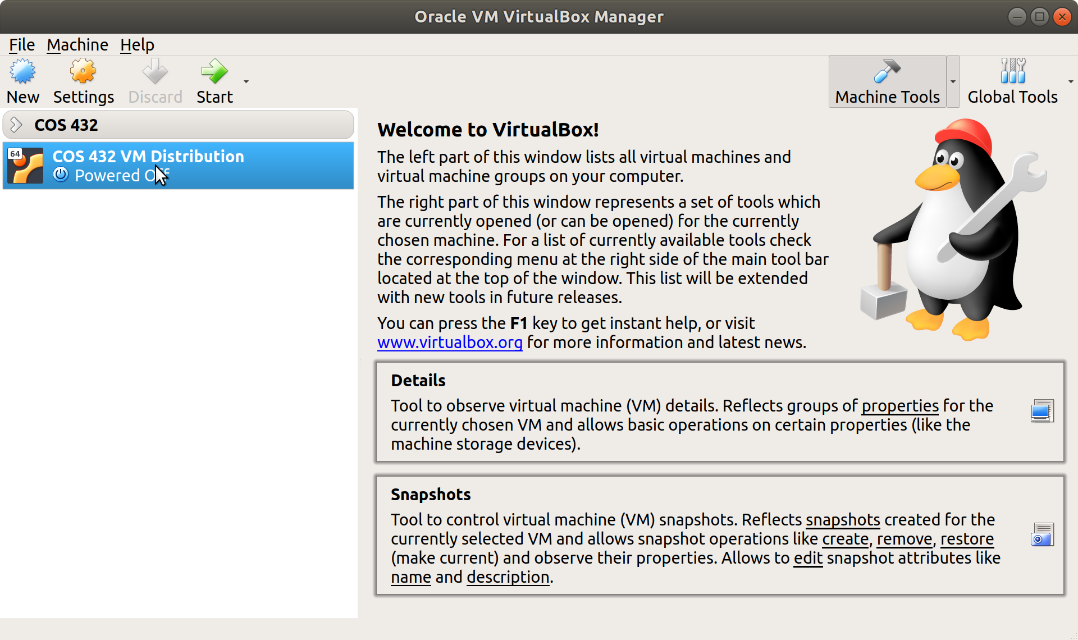Select the Machine Tools button

(x=887, y=82)
